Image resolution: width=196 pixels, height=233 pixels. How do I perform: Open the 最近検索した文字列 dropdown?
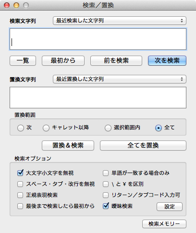click(120, 21)
